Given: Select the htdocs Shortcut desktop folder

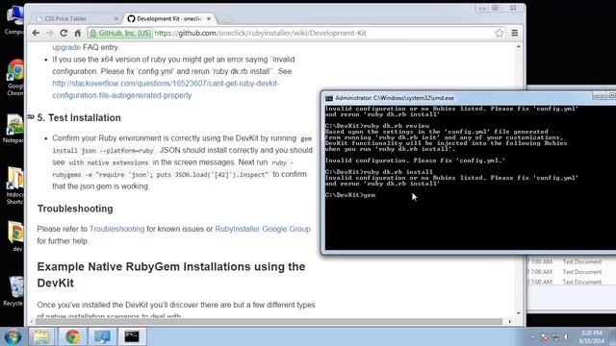Looking at the screenshot, I should click(x=14, y=185).
